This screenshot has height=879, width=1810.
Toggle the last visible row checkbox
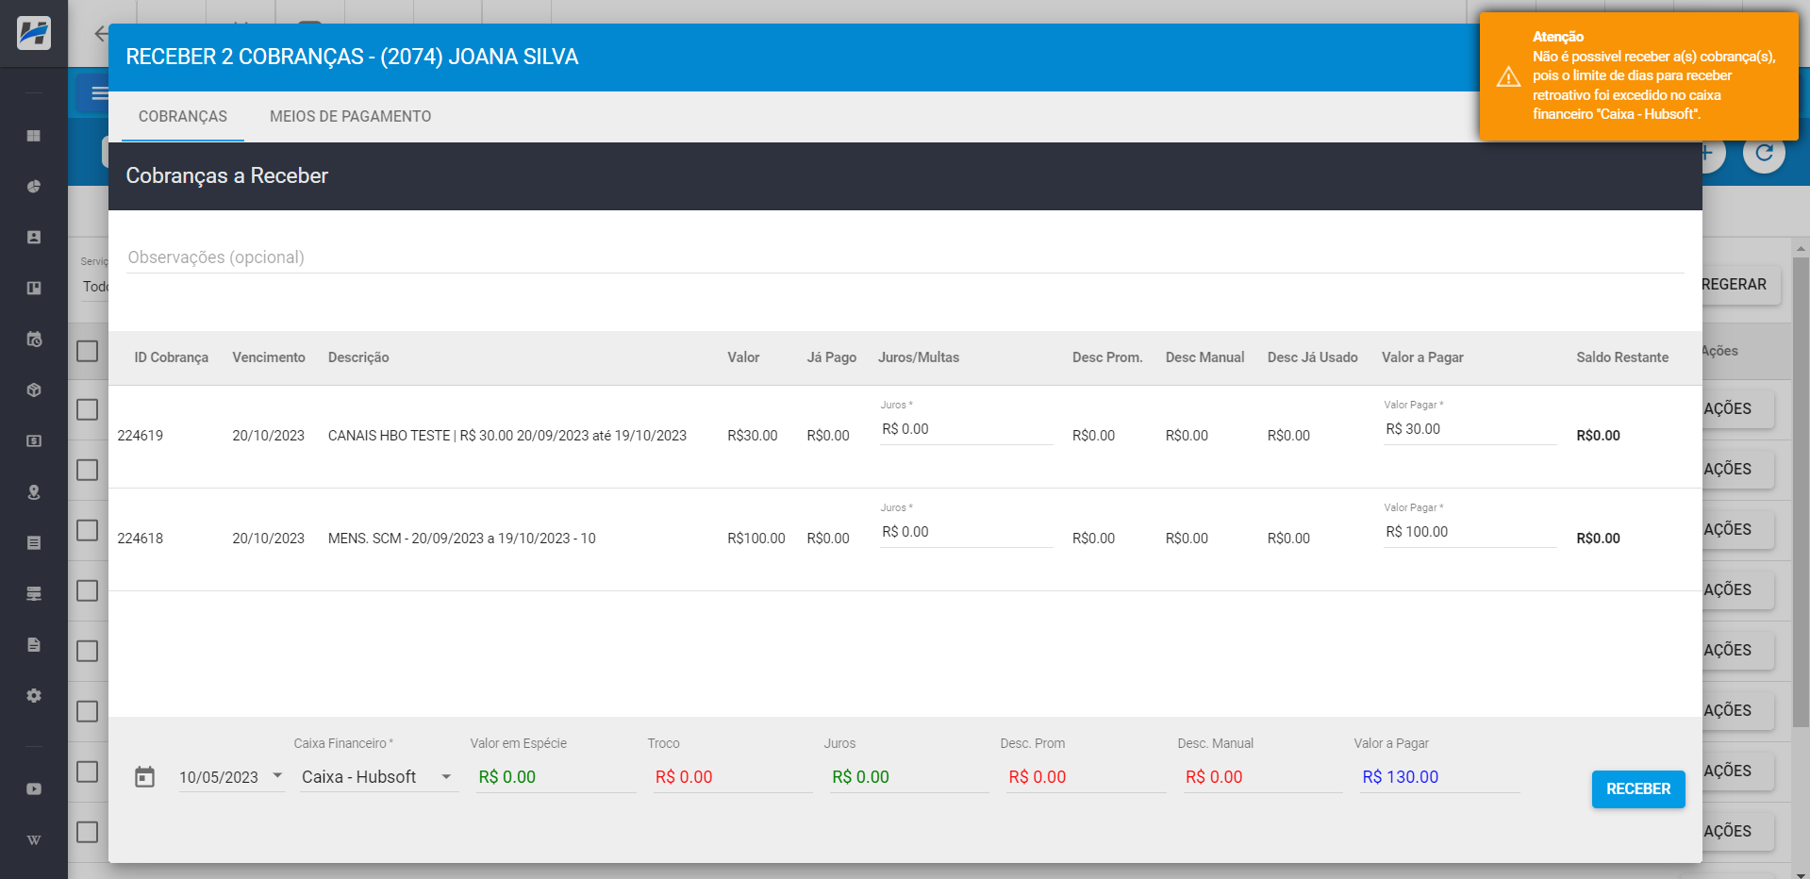click(88, 832)
